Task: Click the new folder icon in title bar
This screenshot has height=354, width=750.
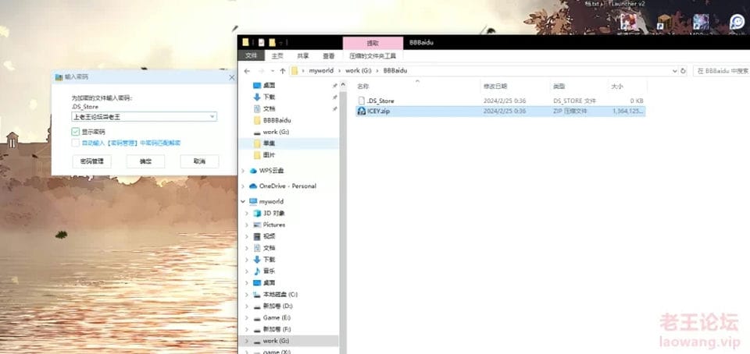Action: [x=272, y=42]
